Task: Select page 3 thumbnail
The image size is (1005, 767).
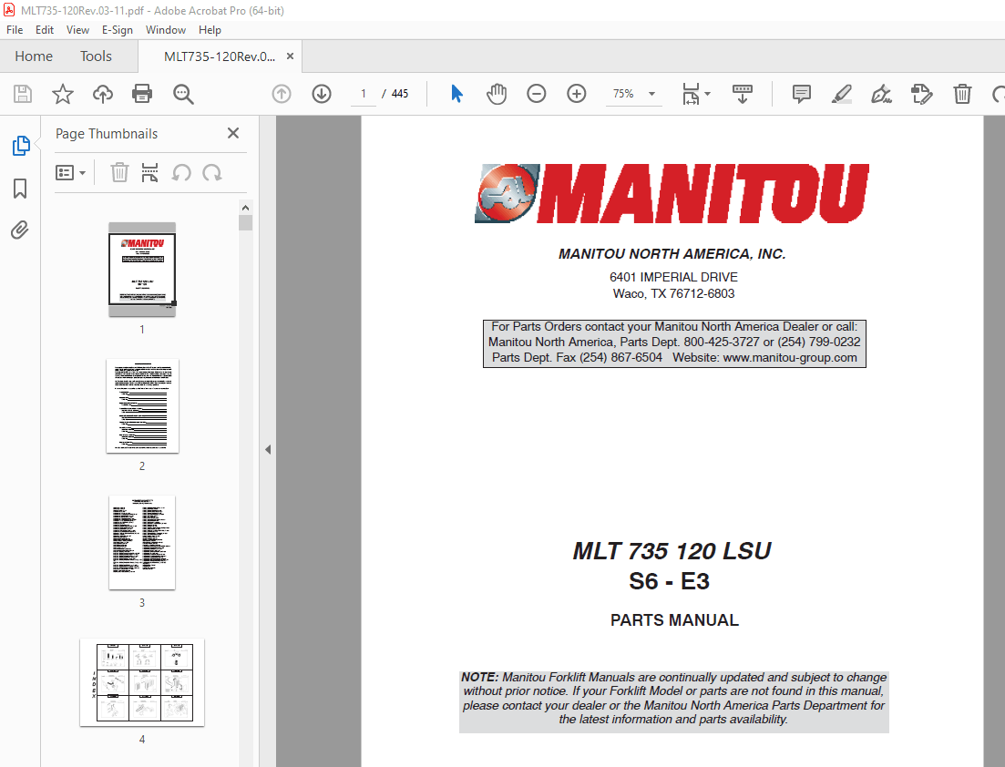Action: 142,543
